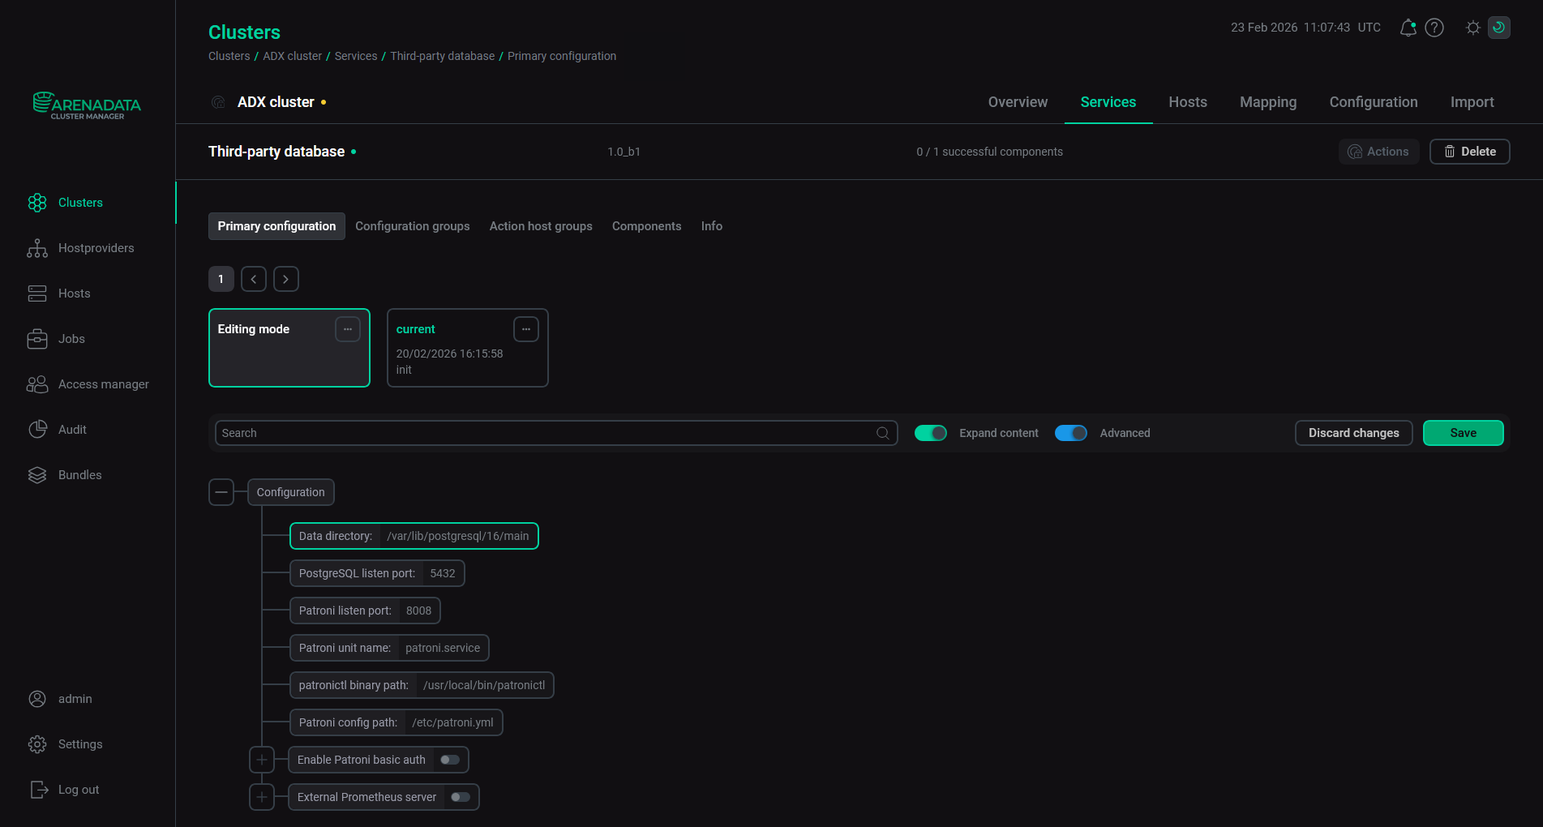Screen dimensions: 1543x827
Task: Follow the Services breadcrumb link
Action: [356, 56]
